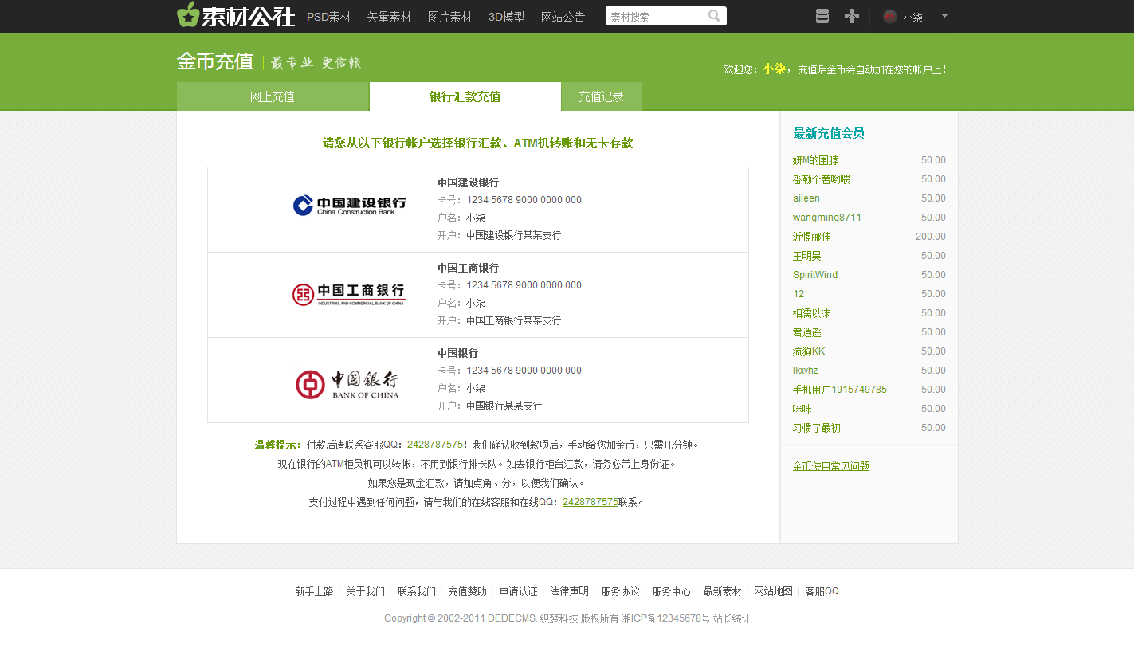The height and width of the screenshot is (655, 1134).
Task: Click the Bank of China logo
Action: tap(347, 384)
